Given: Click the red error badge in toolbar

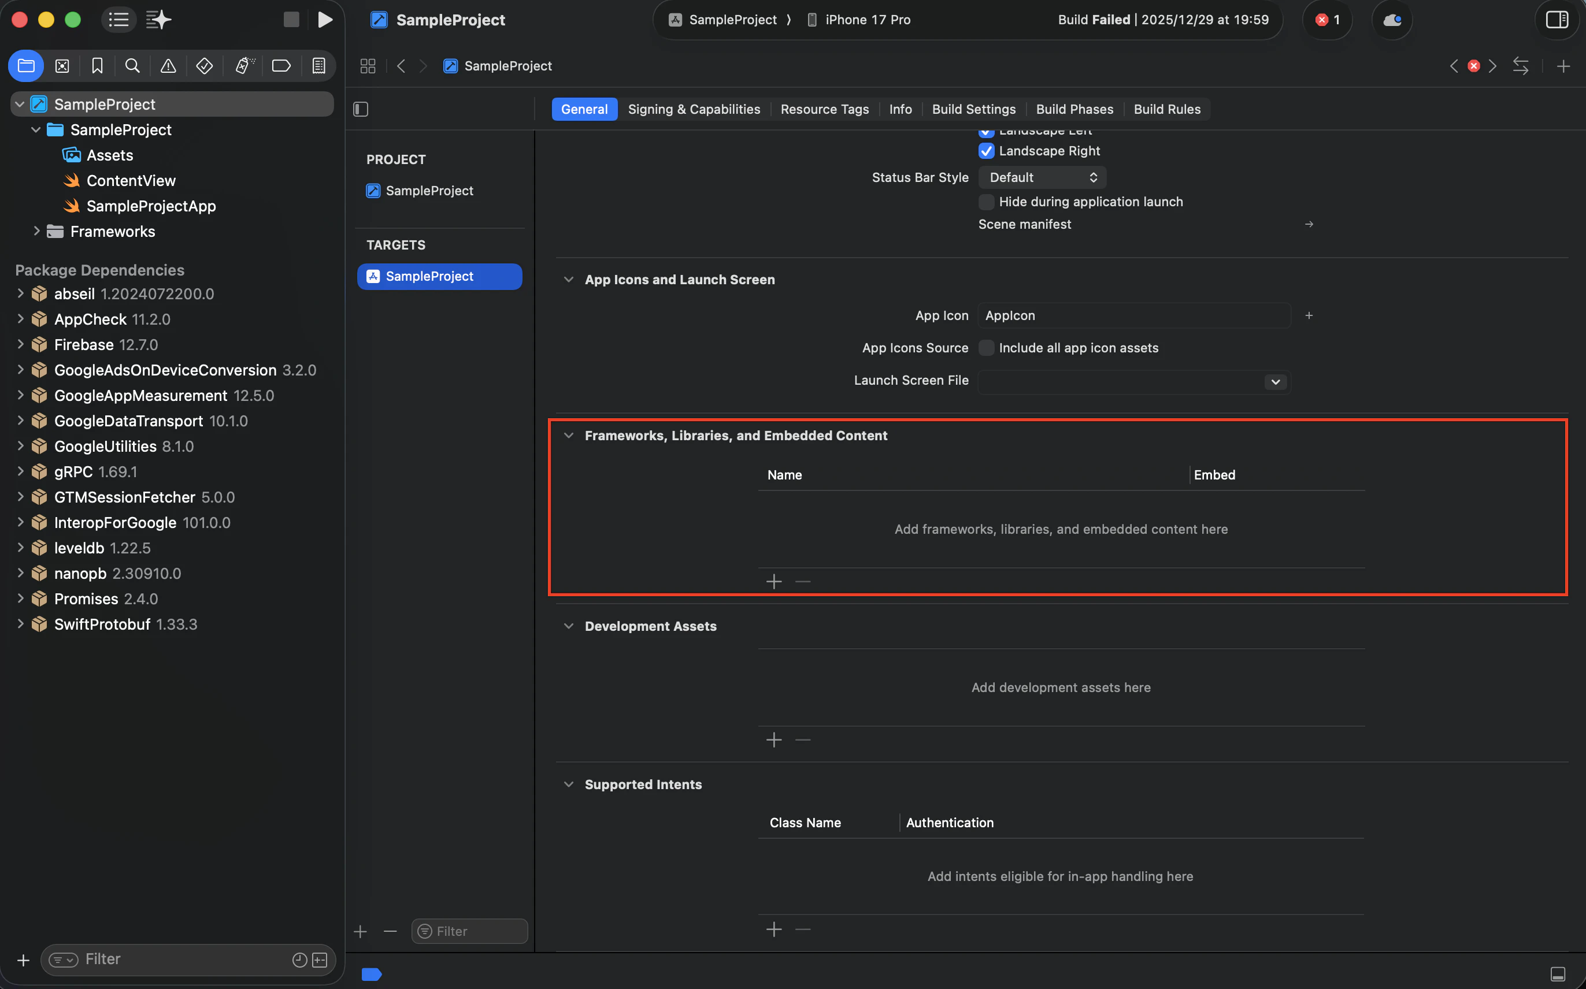Looking at the screenshot, I should pyautogui.click(x=1328, y=20).
